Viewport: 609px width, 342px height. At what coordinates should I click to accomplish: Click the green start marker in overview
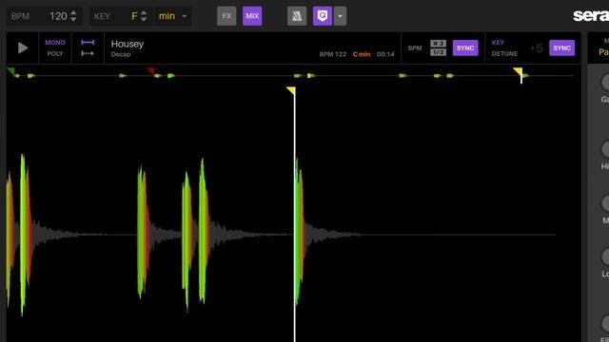click(x=10, y=70)
